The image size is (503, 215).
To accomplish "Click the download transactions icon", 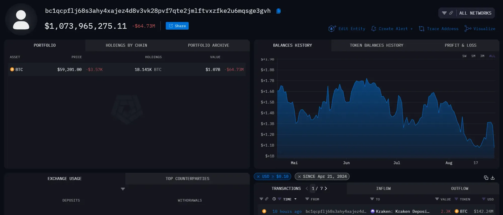I will tap(493, 178).
